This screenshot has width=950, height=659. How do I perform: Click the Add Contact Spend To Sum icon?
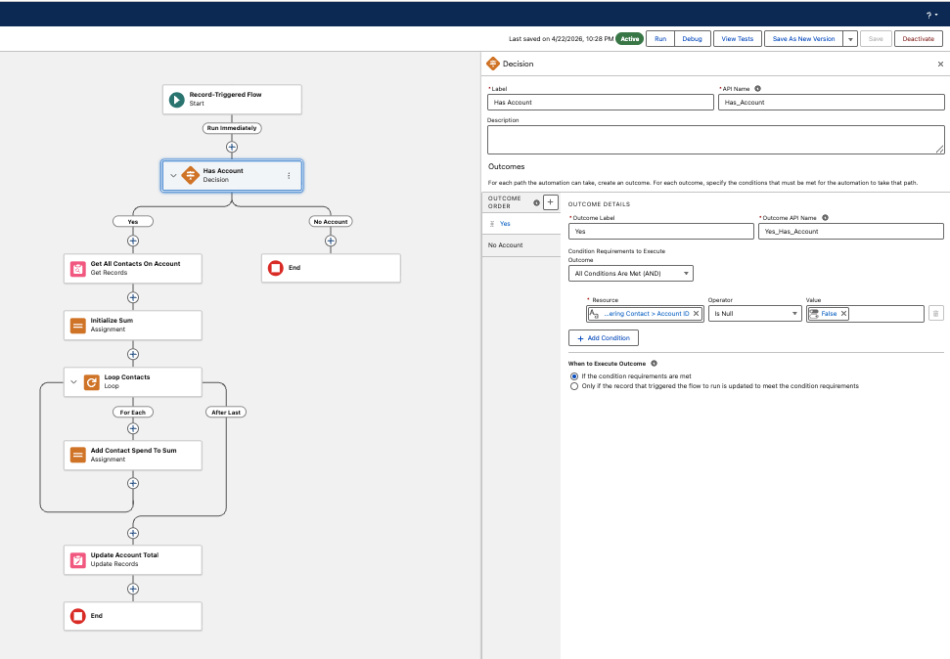pyautogui.click(x=78, y=455)
